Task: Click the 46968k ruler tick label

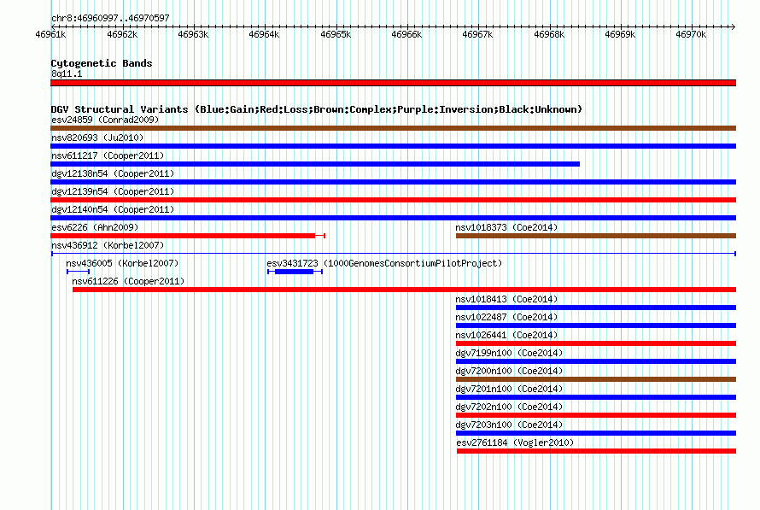Action: coord(549,34)
